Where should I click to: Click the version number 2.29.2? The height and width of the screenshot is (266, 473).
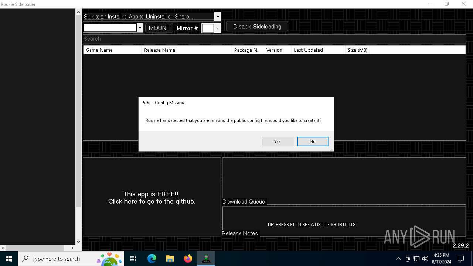tap(461, 246)
